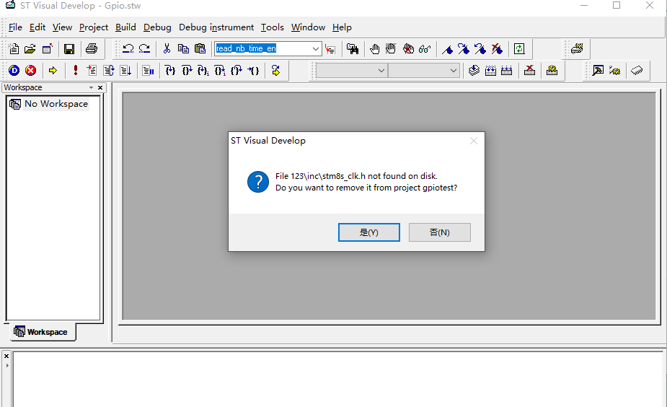Click the New file icon
Image resolution: width=667 pixels, height=407 pixels.
14,49
